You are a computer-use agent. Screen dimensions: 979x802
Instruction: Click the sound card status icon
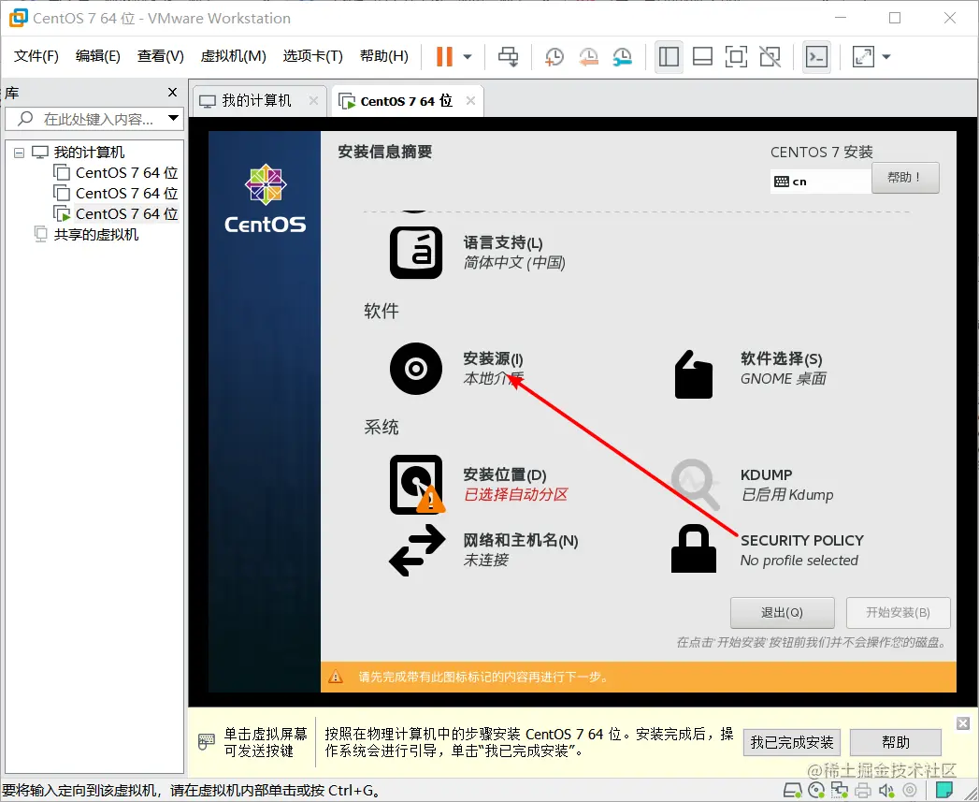(886, 791)
